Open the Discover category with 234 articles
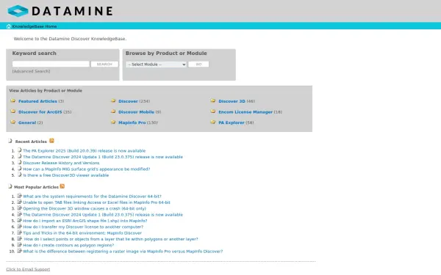Screen dimensions: 441x275 click(x=128, y=101)
